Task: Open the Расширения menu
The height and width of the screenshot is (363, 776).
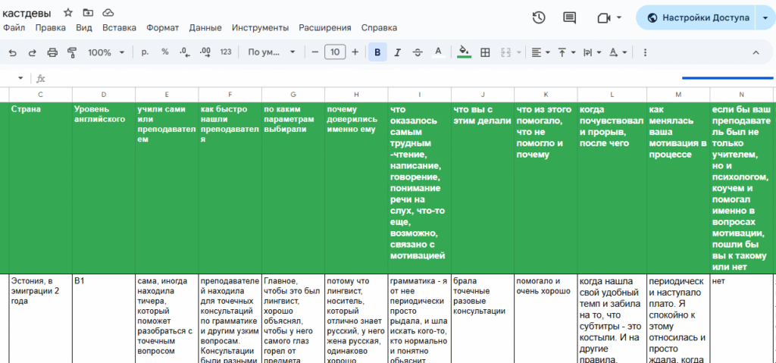Action: pyautogui.click(x=325, y=28)
